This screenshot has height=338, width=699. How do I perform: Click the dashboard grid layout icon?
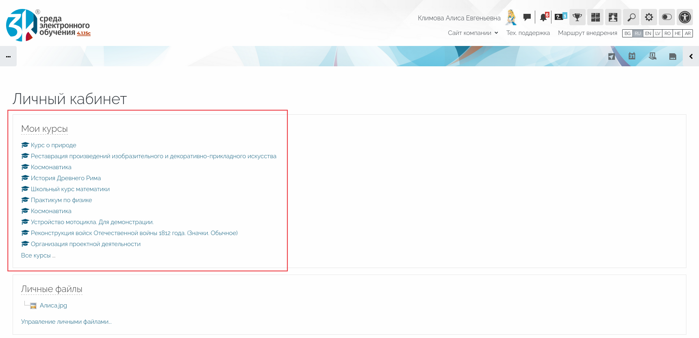(x=595, y=17)
